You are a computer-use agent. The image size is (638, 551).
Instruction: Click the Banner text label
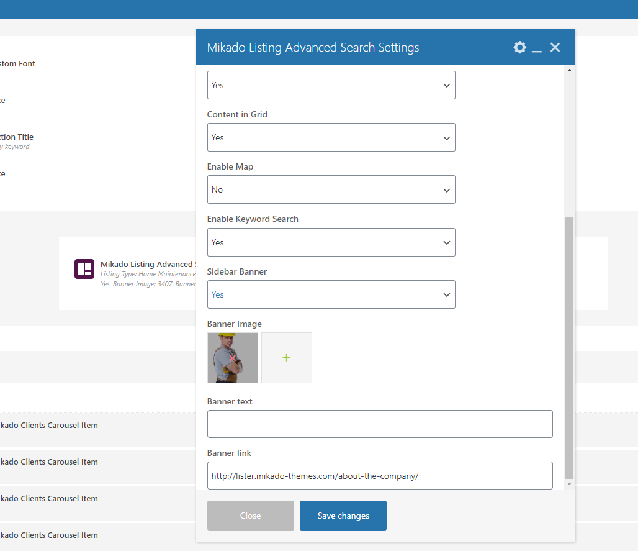tap(230, 401)
